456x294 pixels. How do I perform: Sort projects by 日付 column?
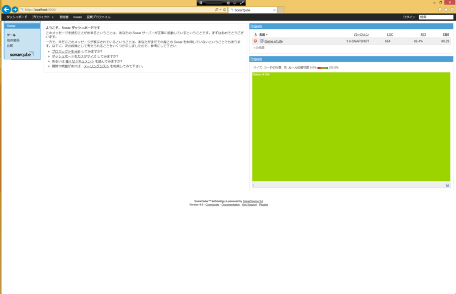coord(446,35)
